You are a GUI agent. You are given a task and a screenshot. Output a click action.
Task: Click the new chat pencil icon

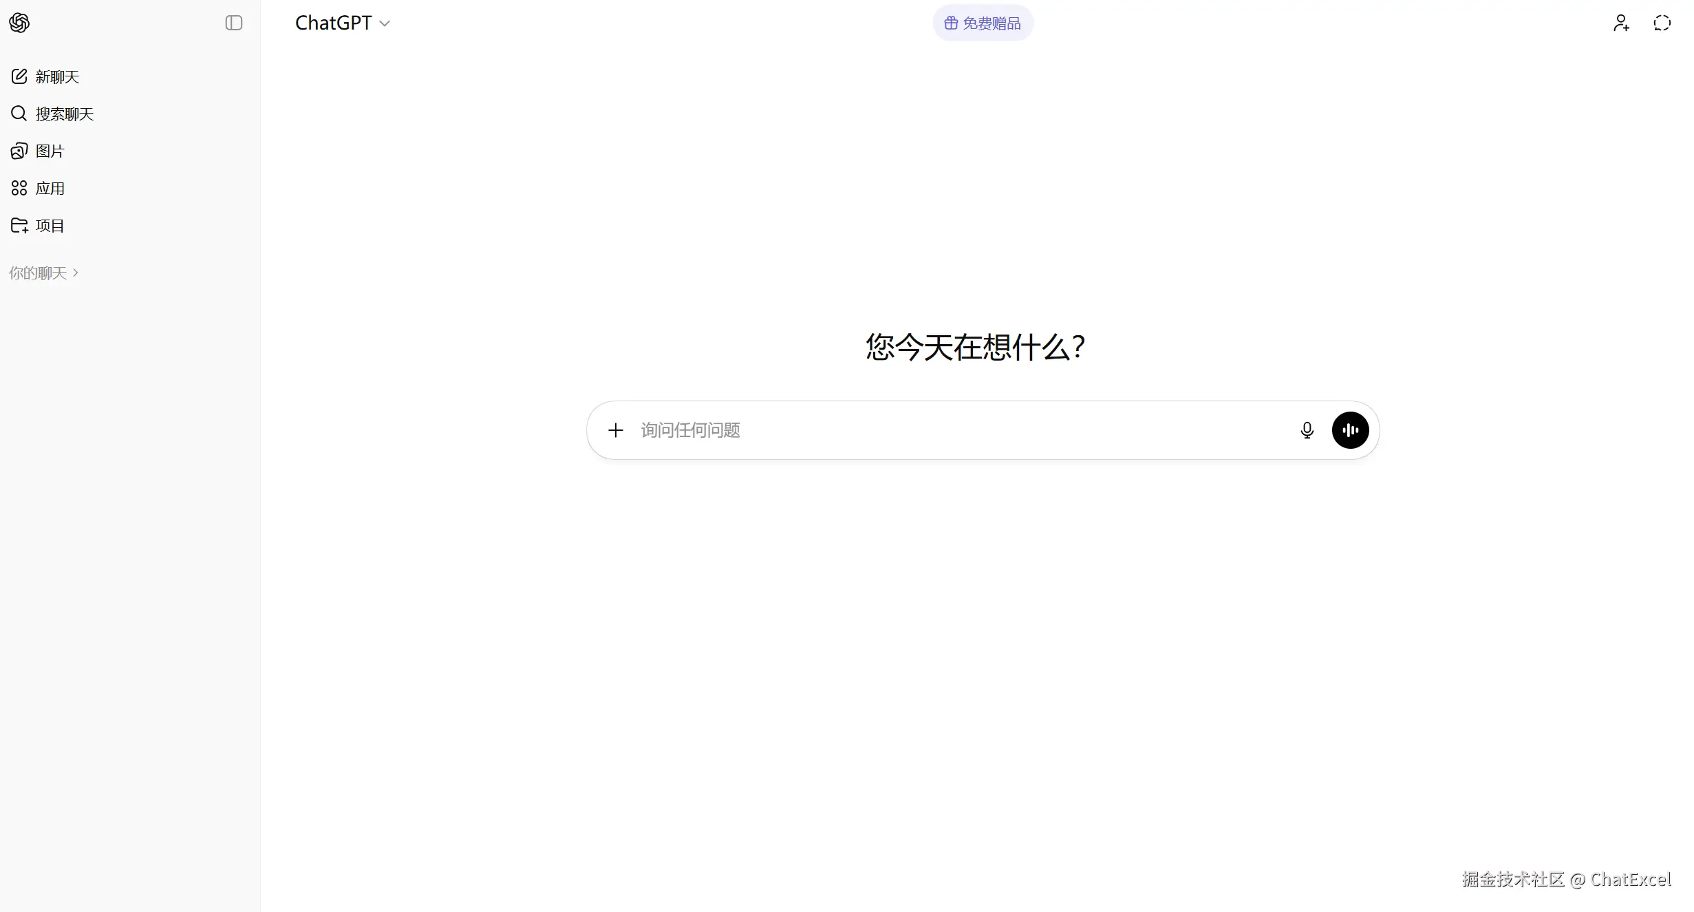(19, 76)
